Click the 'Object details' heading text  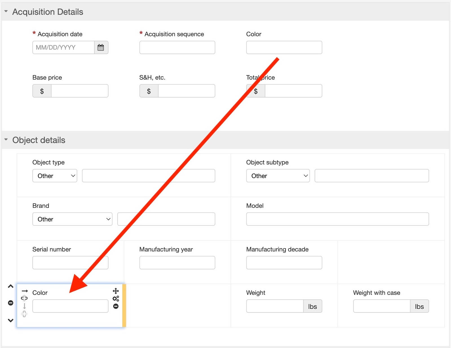[39, 140]
